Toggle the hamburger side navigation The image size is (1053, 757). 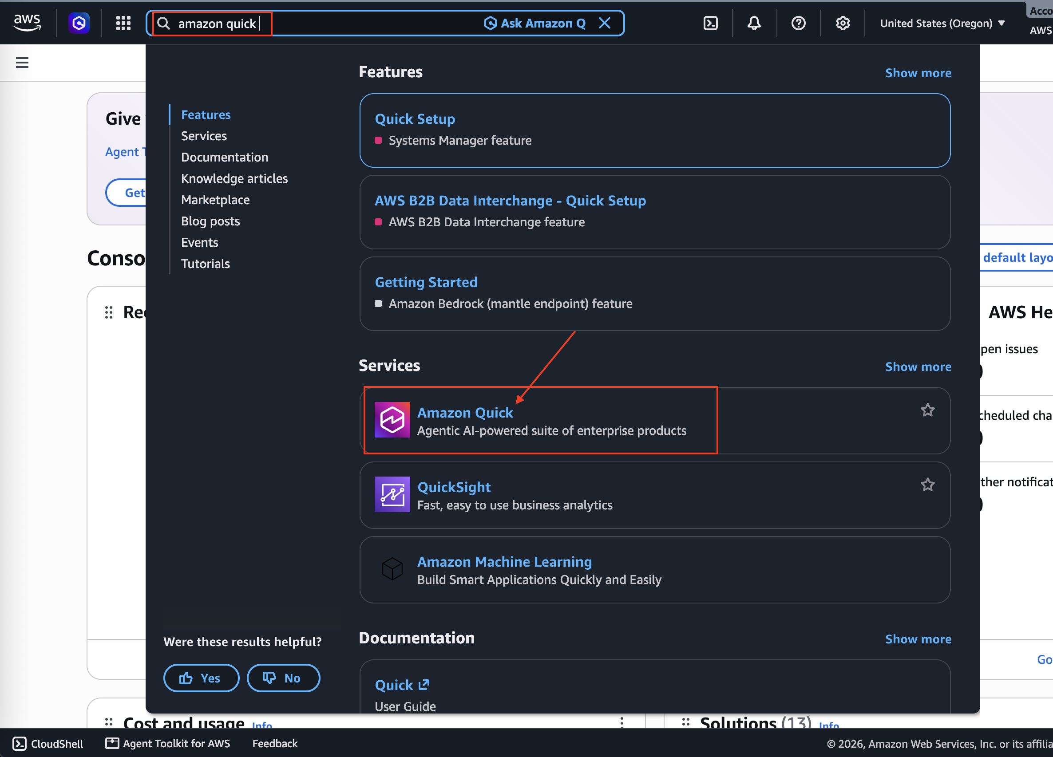click(x=22, y=62)
